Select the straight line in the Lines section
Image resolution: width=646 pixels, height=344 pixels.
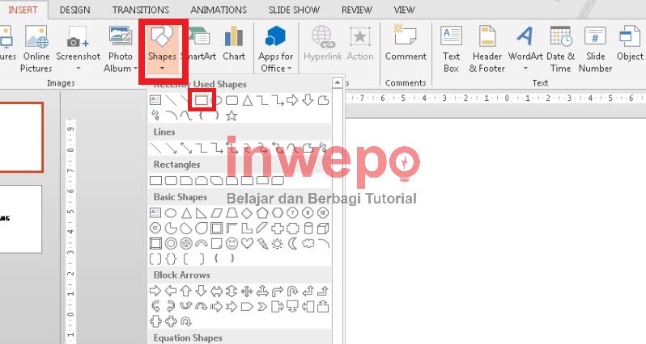click(x=155, y=148)
